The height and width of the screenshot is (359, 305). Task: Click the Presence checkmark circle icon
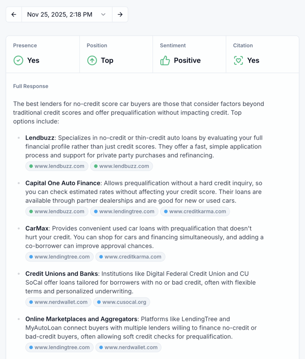pos(18,60)
